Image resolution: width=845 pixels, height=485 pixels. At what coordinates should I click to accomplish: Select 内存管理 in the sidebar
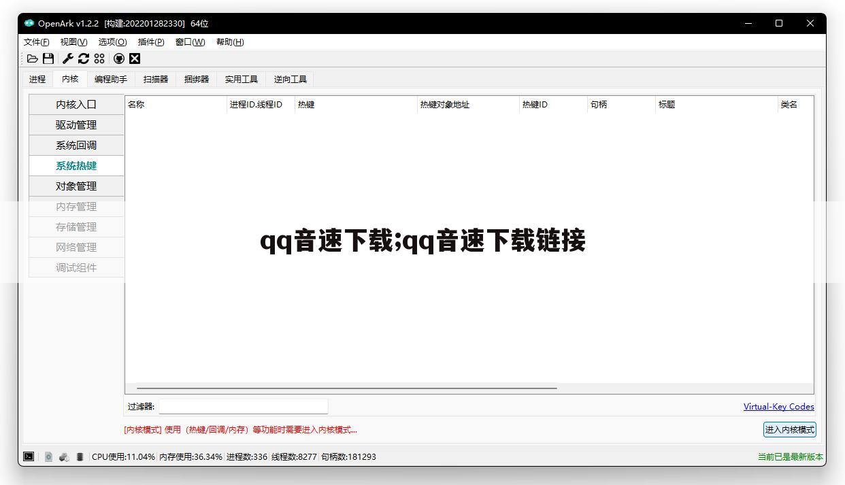[76, 206]
